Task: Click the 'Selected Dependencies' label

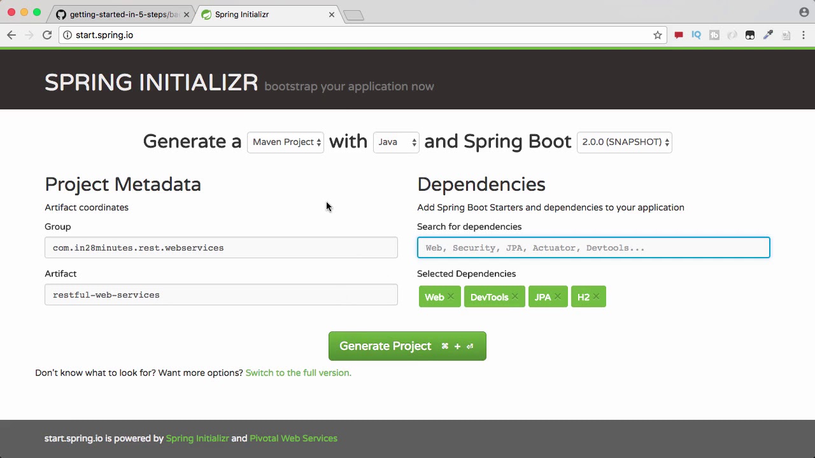Action: coord(467,274)
